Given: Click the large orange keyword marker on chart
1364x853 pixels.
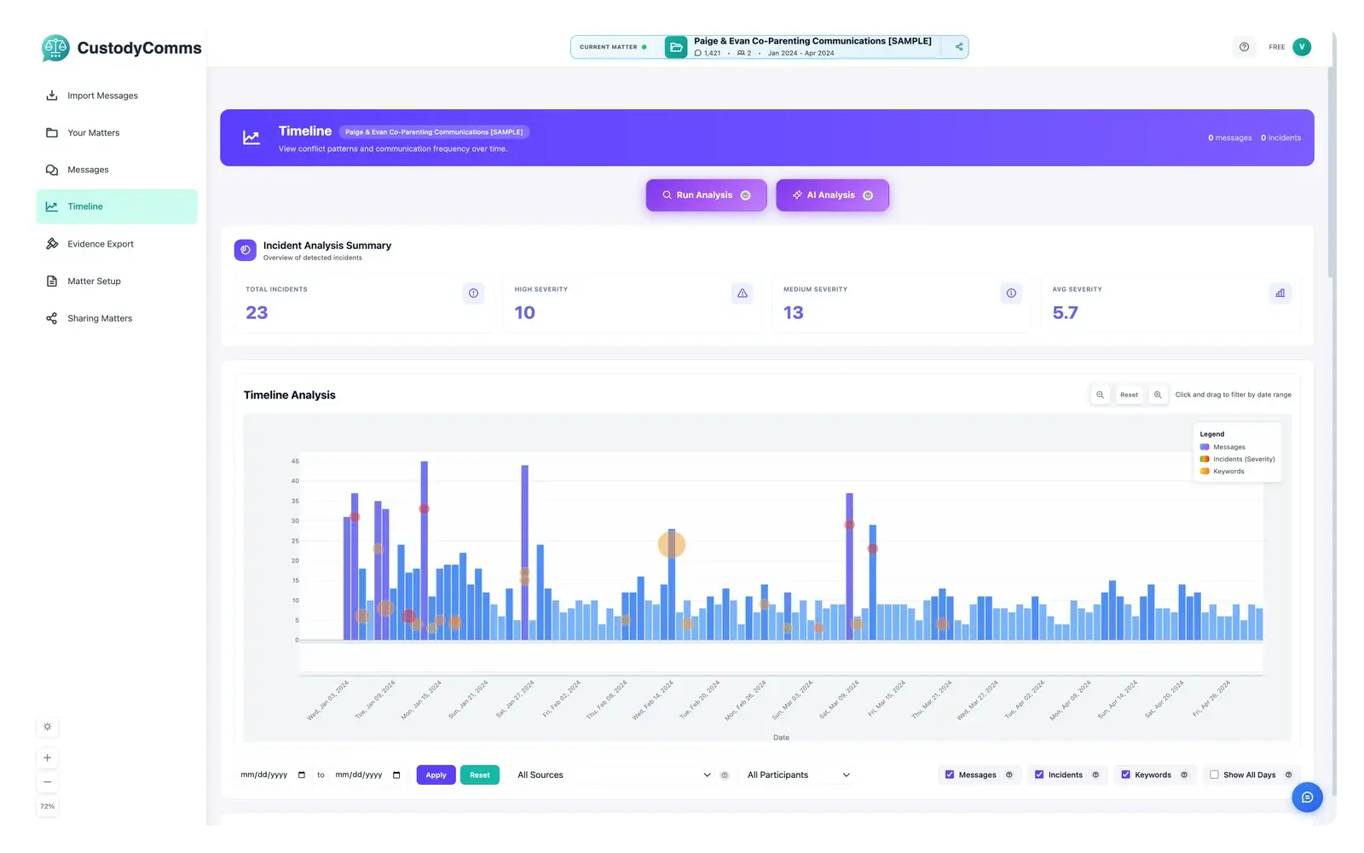Looking at the screenshot, I should 672,544.
